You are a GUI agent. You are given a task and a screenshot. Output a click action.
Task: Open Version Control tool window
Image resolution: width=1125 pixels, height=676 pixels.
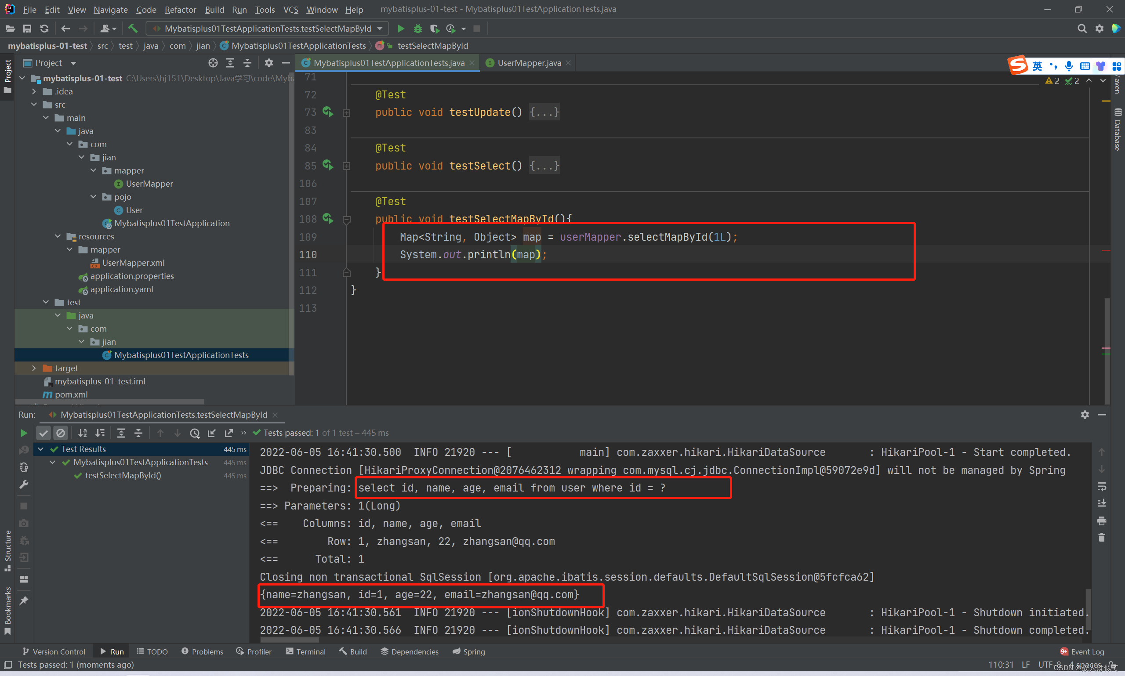point(53,651)
